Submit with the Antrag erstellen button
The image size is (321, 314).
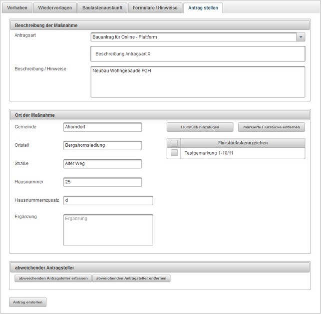tap(27, 302)
